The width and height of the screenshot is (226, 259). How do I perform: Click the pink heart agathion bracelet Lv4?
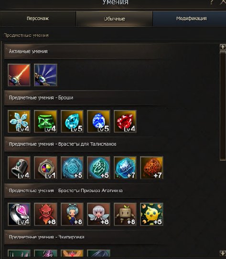tap(19, 214)
